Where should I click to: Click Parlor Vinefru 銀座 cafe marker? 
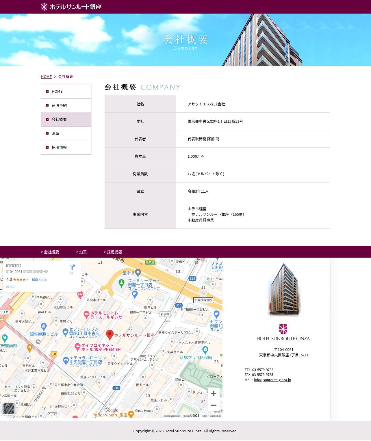[131, 414]
